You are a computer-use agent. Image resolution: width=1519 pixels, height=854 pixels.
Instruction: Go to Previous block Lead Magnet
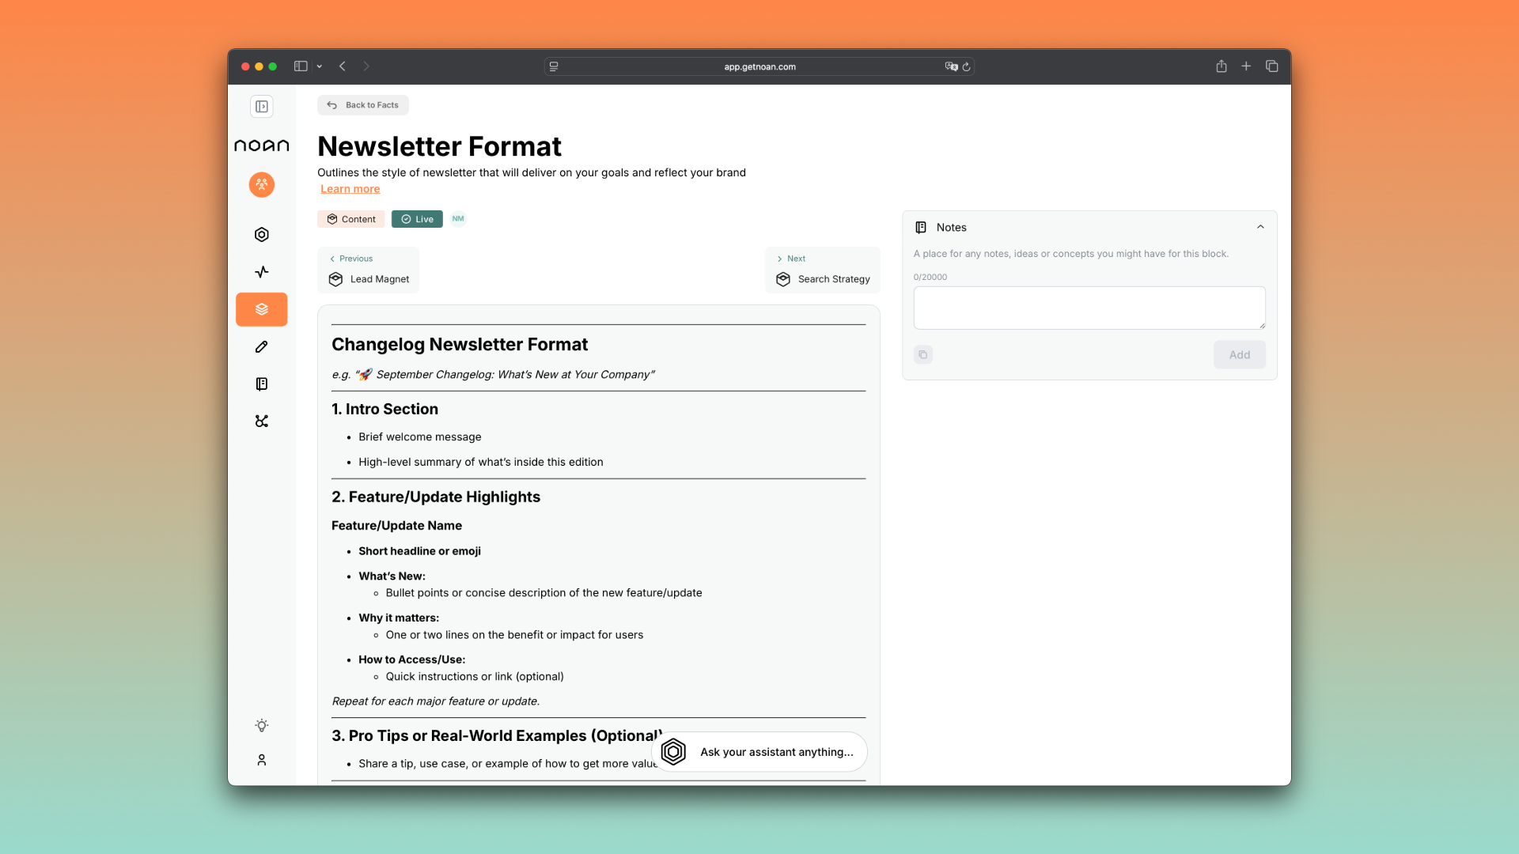click(x=369, y=270)
